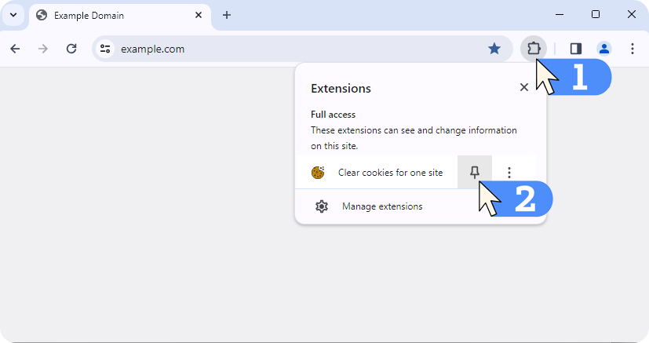This screenshot has width=649, height=343.
Task: Click the example.com address bar
Action: [298, 49]
